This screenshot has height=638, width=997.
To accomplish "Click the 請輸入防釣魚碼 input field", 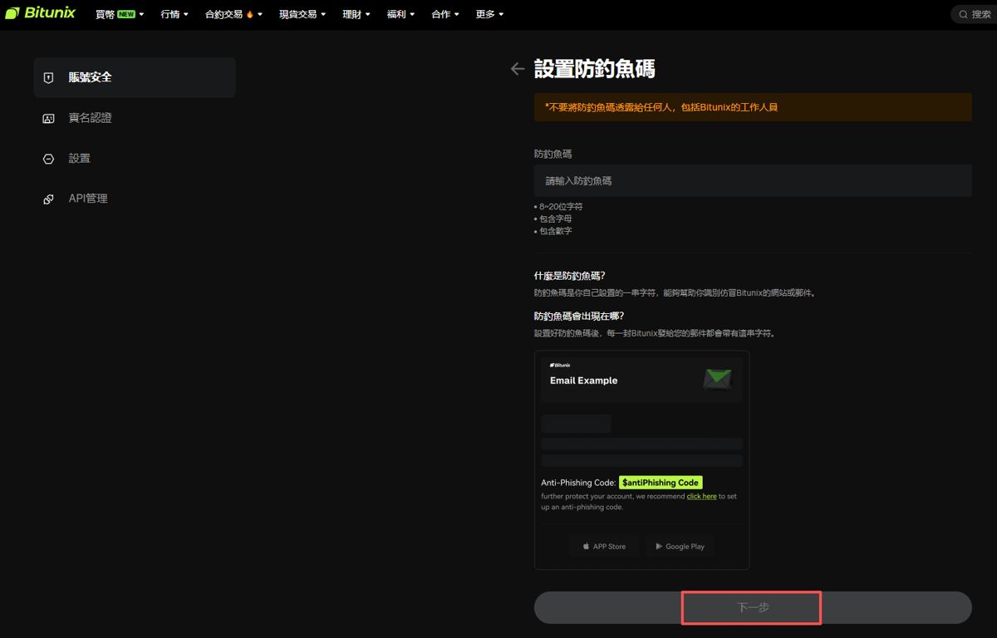I will [x=752, y=180].
